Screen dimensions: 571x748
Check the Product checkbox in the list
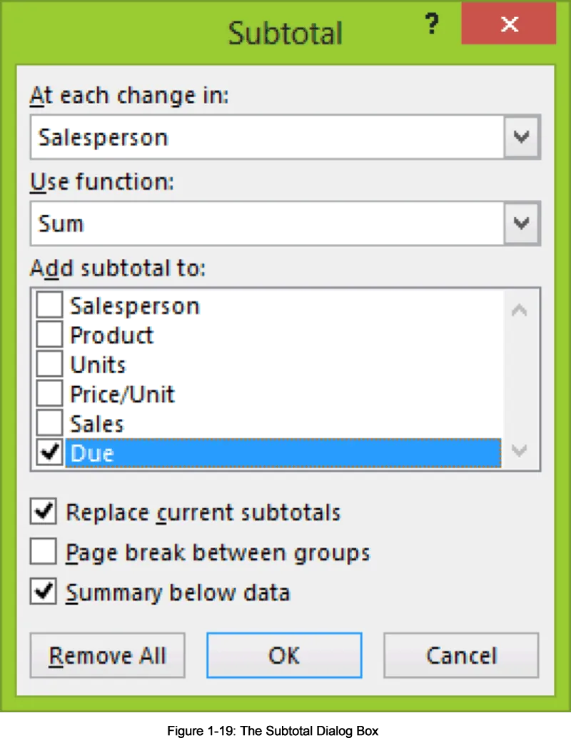(49, 335)
